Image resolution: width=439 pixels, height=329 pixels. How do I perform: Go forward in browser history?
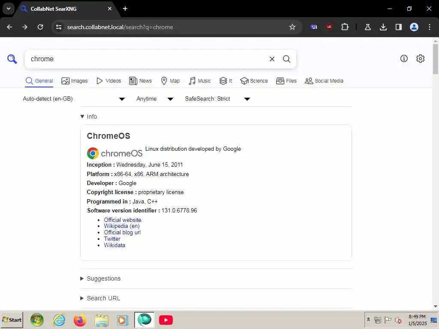[25, 27]
